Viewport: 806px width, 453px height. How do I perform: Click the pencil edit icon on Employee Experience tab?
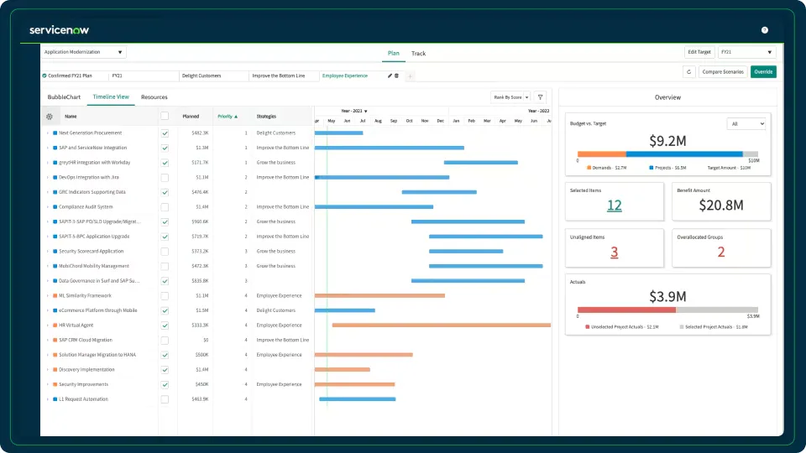(x=390, y=75)
